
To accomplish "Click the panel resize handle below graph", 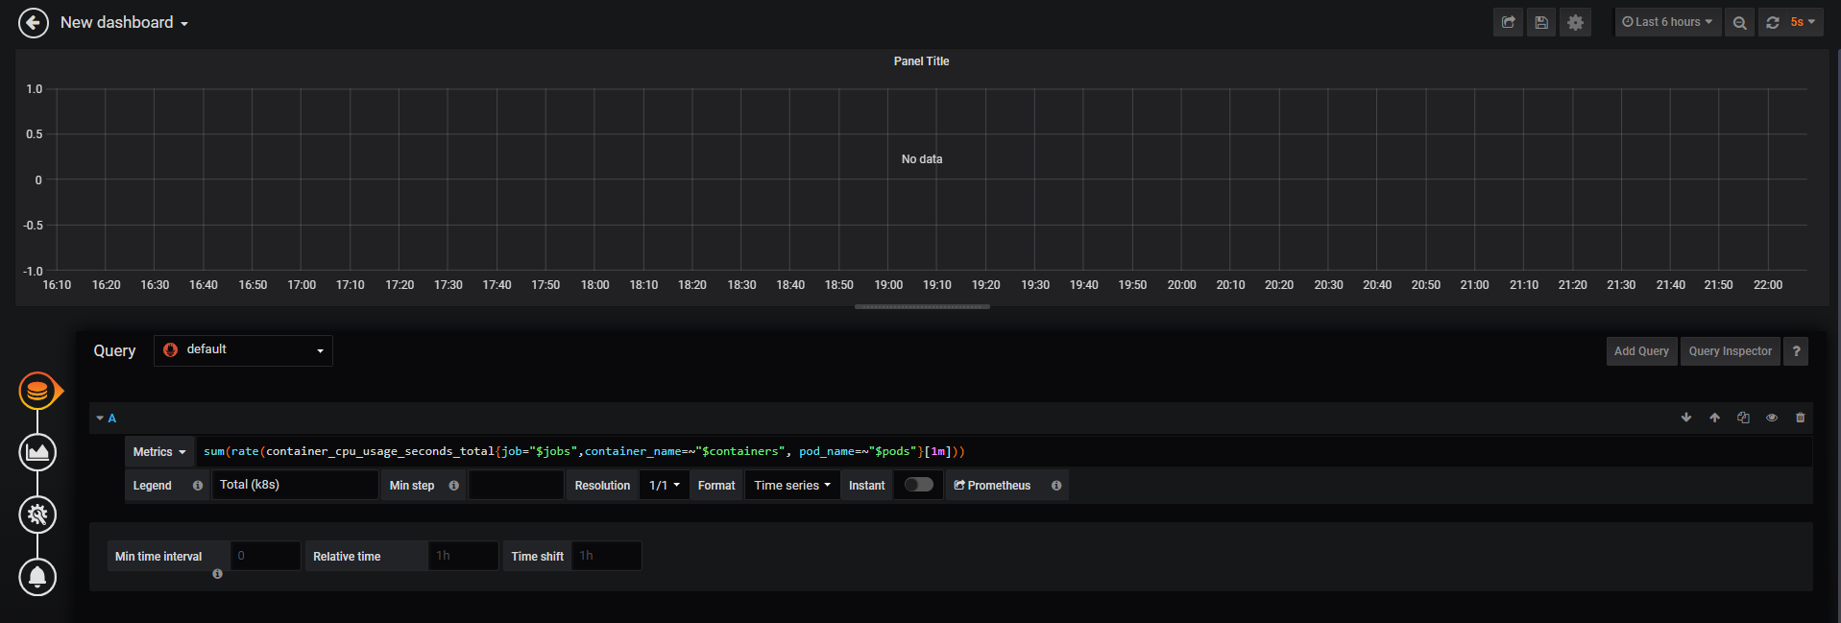I will [x=922, y=307].
